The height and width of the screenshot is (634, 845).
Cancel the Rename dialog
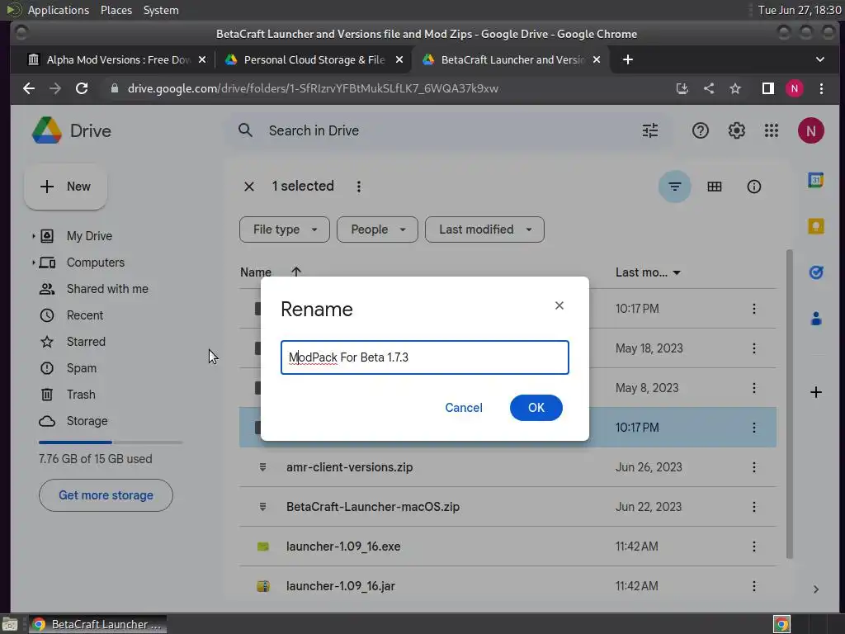coord(464,408)
